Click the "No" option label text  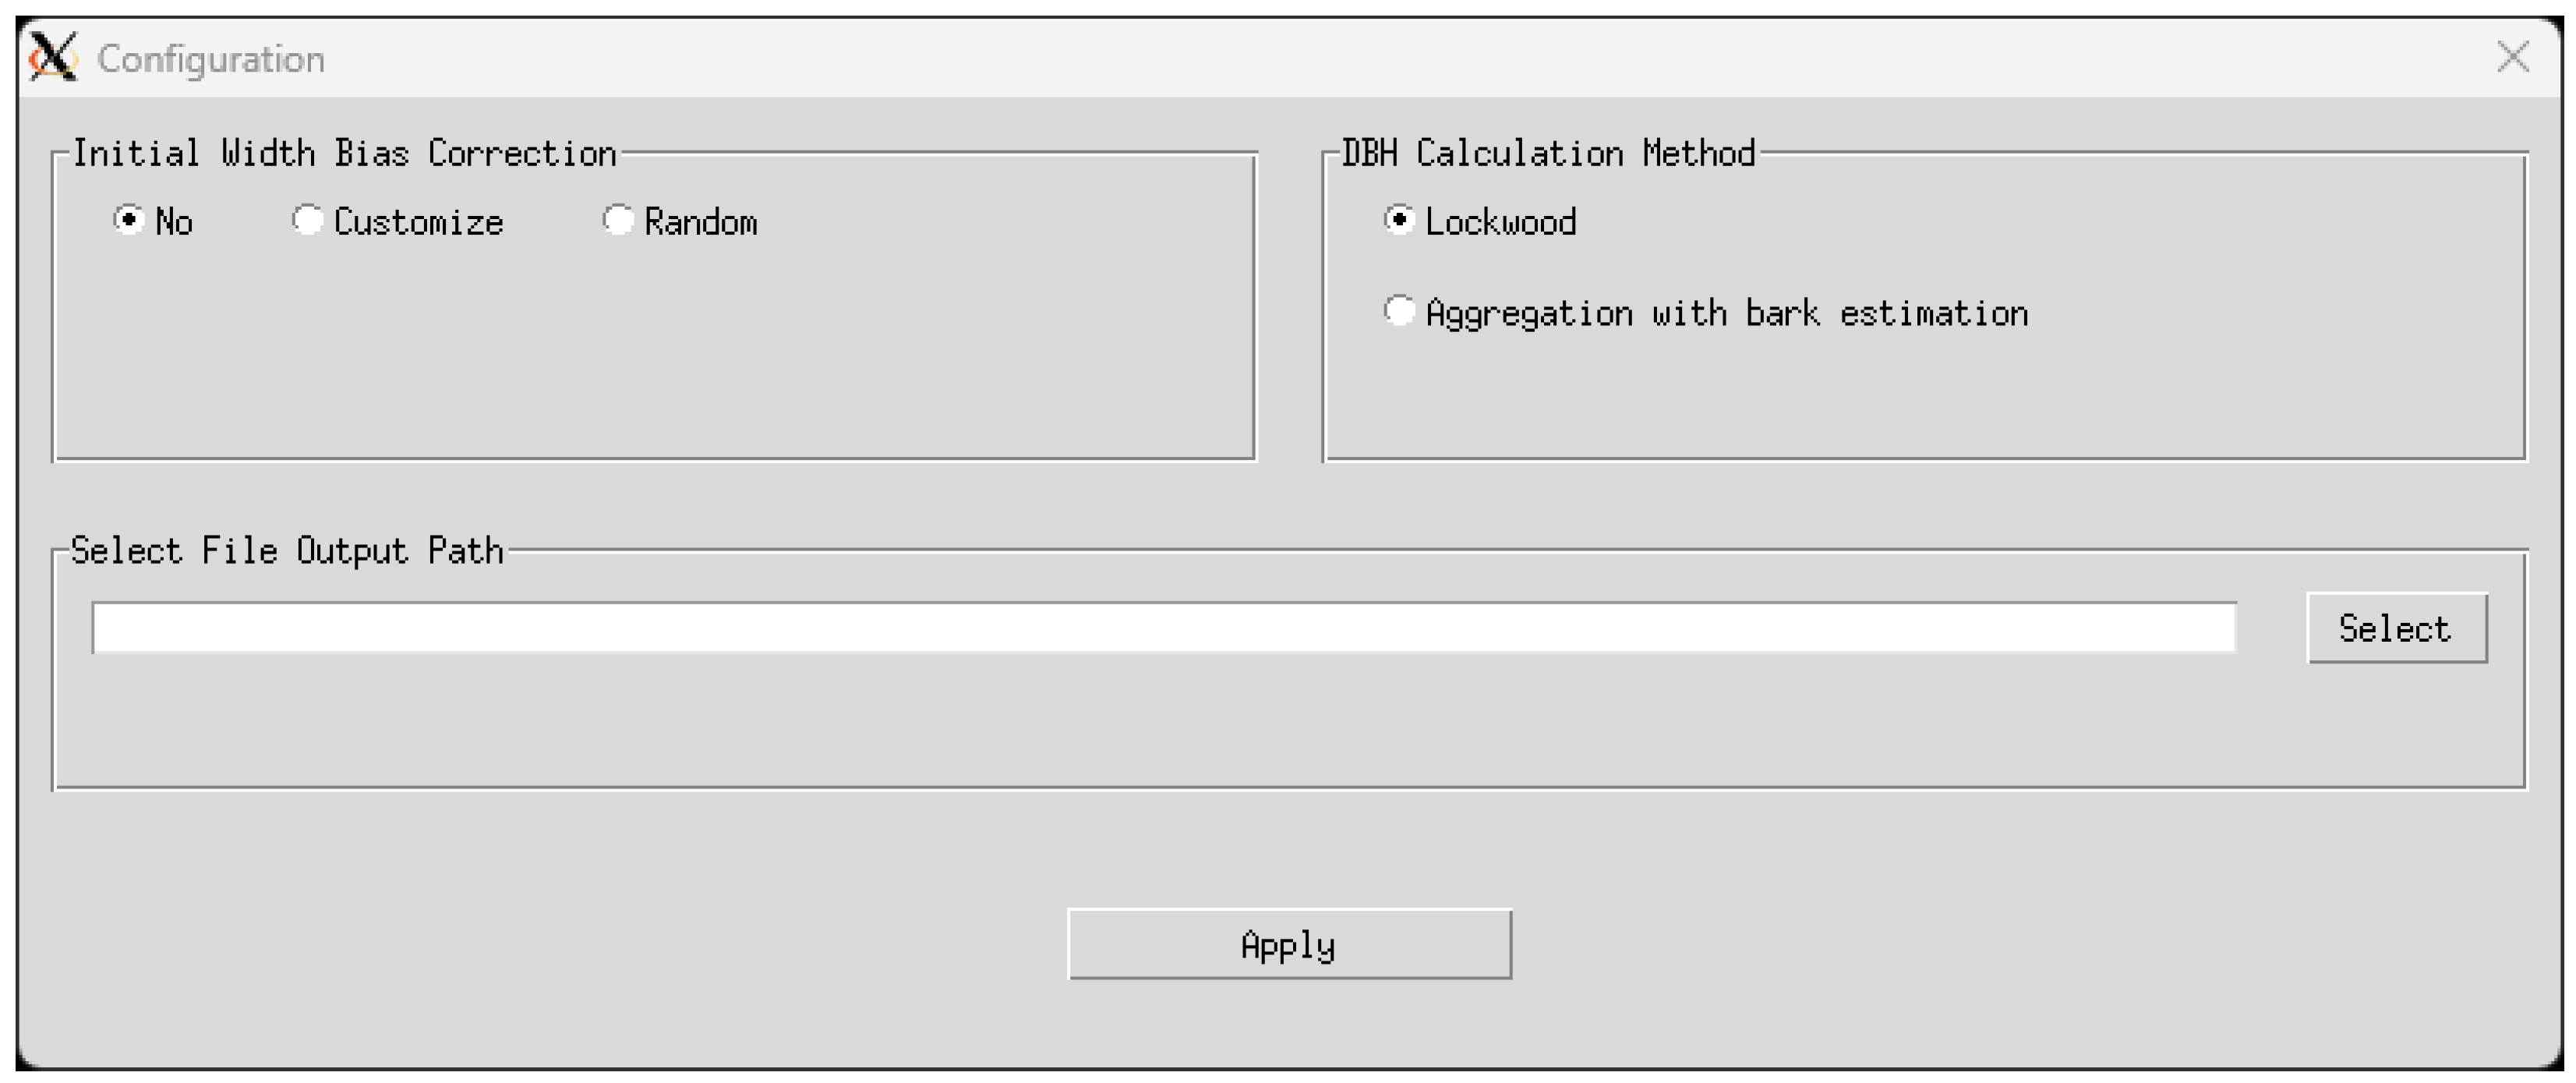(174, 222)
